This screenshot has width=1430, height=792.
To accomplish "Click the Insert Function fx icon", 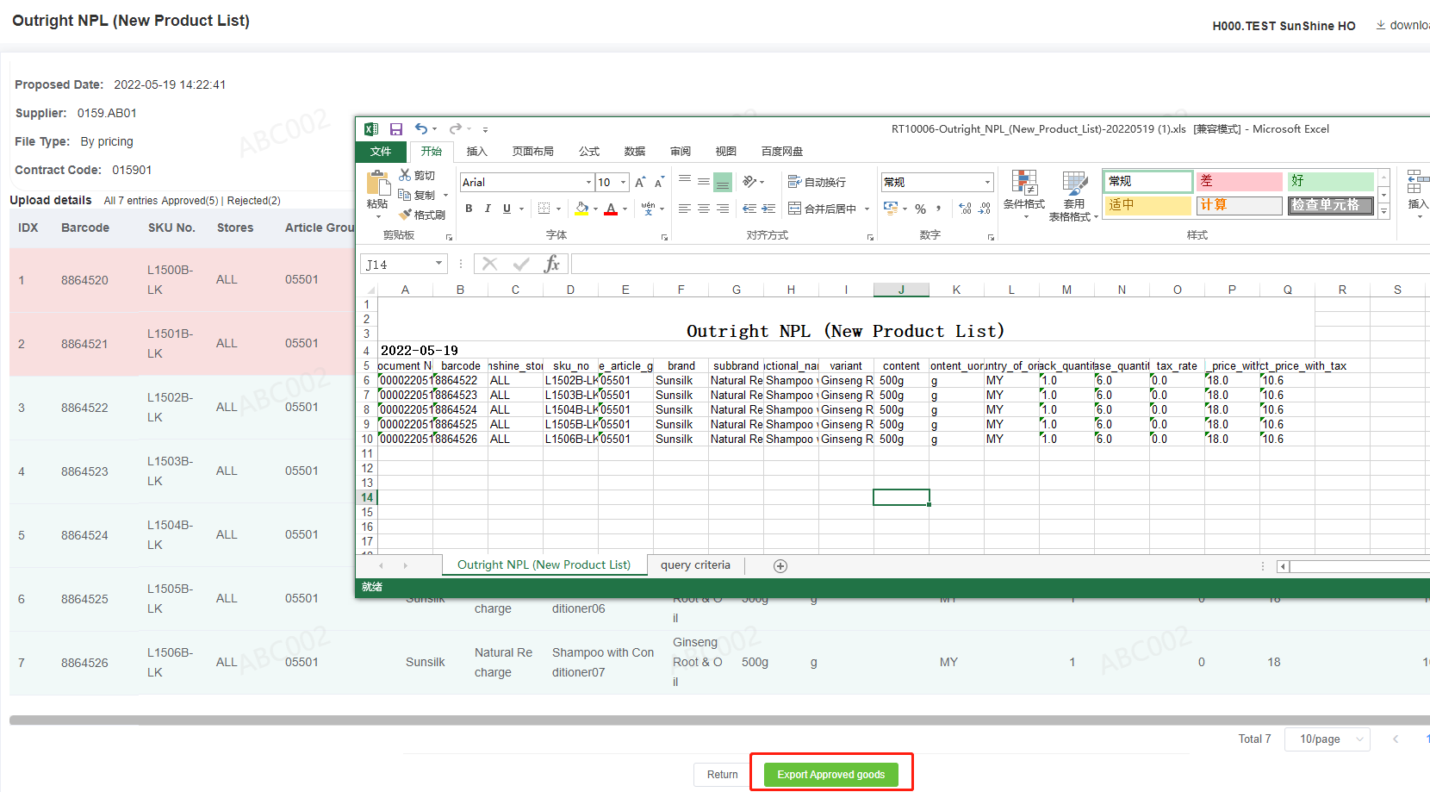I will point(551,264).
